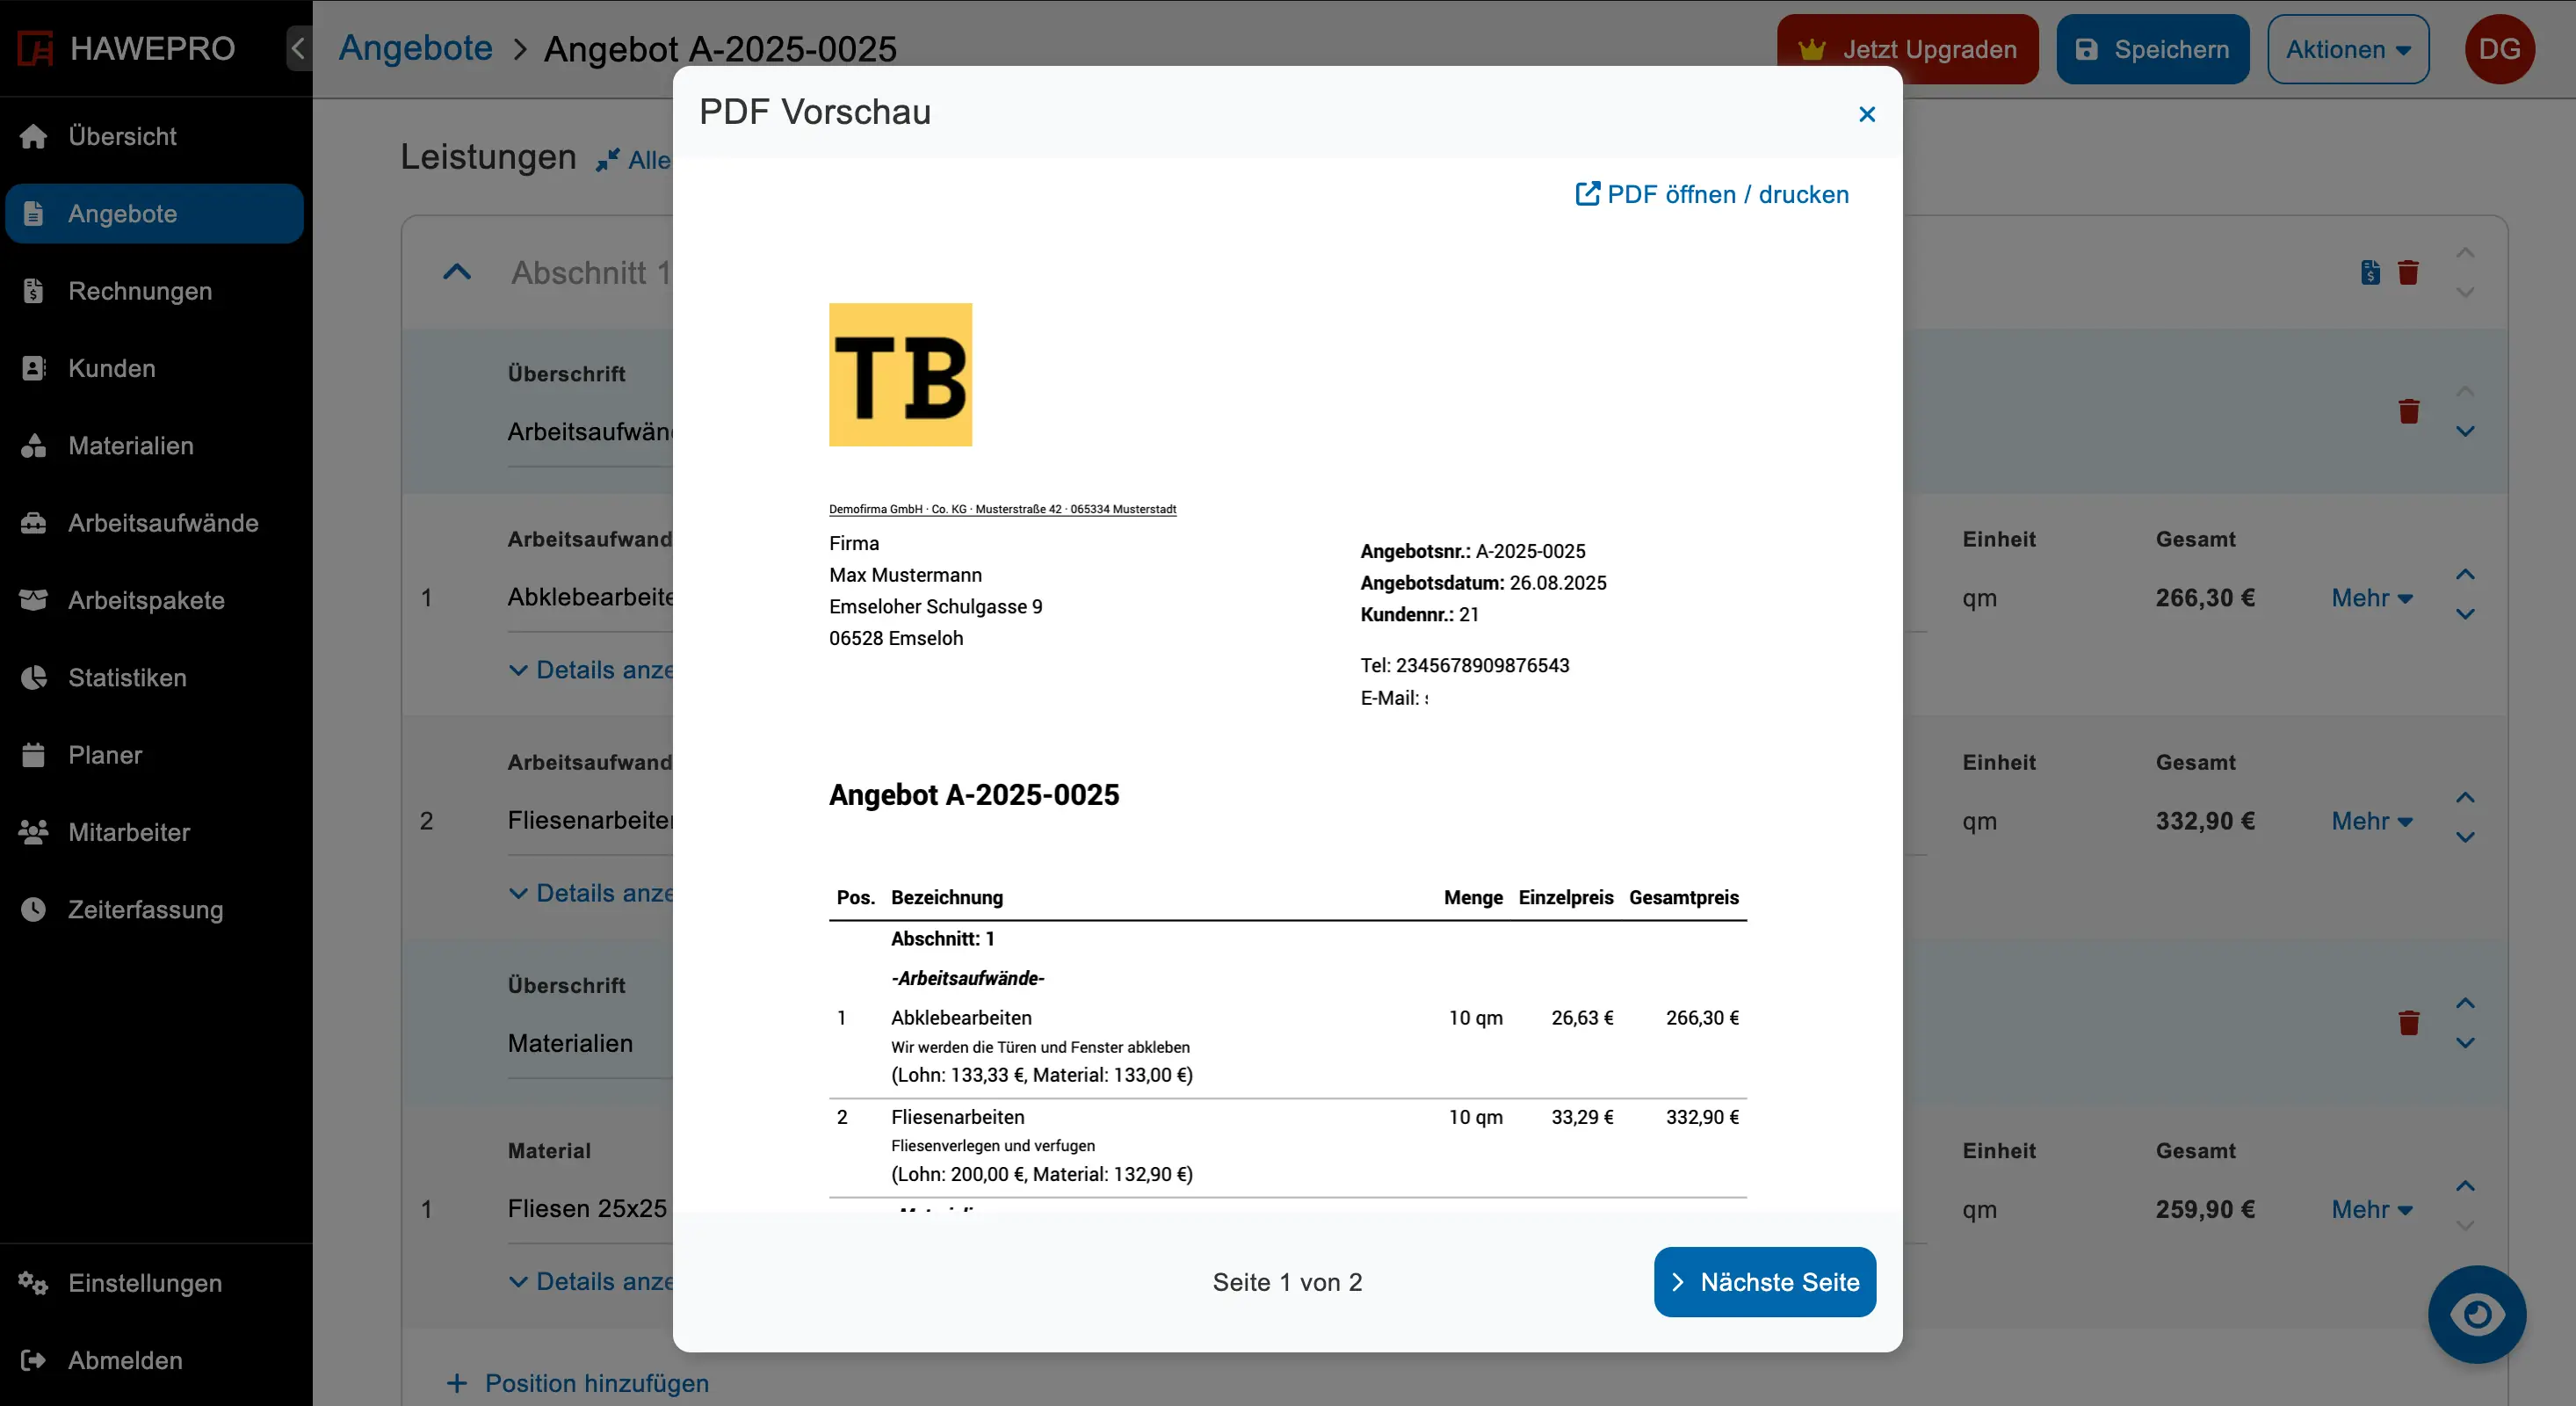
Task: Click the contact icon beside Kunden
Action: pos(33,368)
